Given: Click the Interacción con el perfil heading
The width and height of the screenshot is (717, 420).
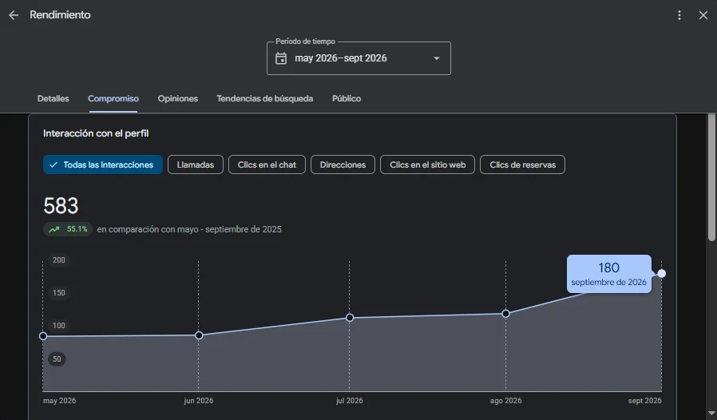Looking at the screenshot, I should [x=96, y=133].
